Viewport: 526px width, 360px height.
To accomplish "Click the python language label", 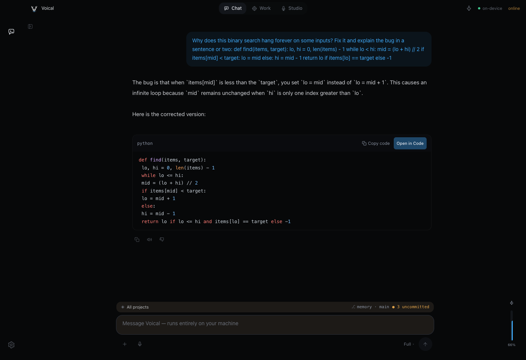I will [x=145, y=143].
